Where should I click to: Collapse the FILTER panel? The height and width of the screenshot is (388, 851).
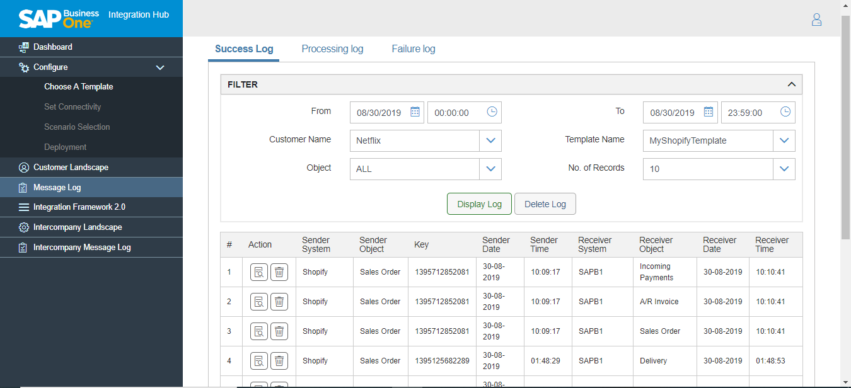coord(792,84)
